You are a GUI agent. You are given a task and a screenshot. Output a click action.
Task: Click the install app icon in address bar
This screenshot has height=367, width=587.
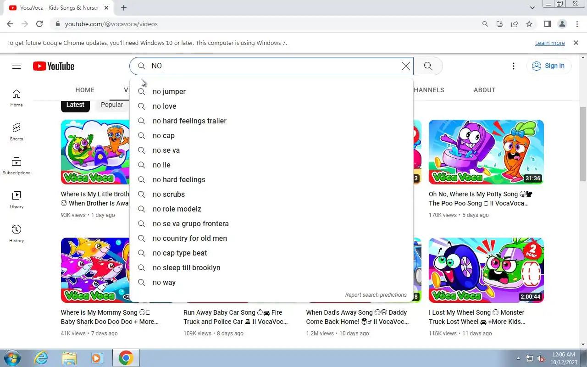[x=500, y=24]
